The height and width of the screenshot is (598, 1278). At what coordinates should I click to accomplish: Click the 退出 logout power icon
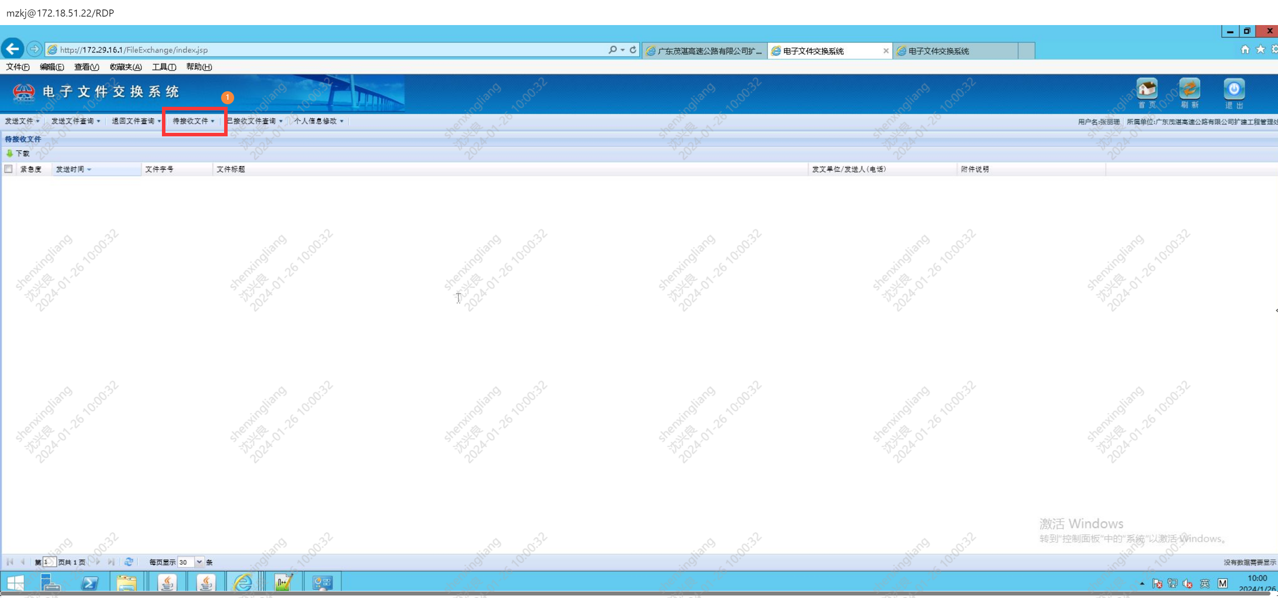pos(1233,89)
